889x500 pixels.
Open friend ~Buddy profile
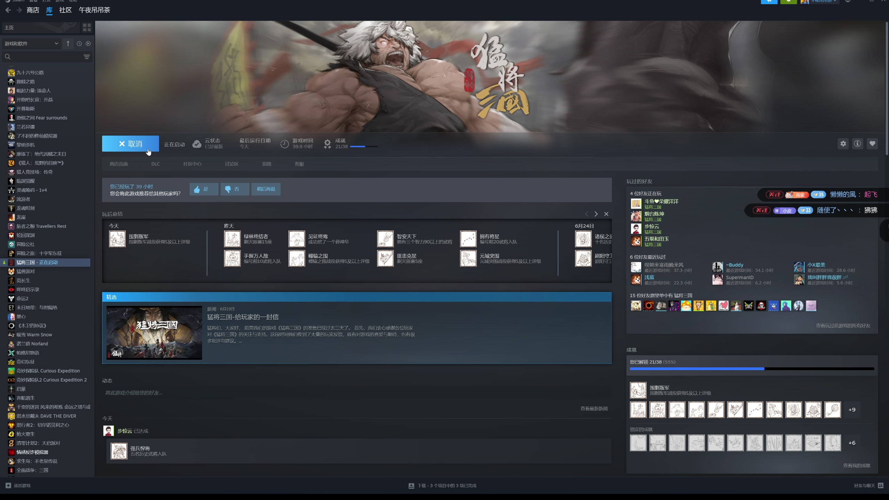(x=734, y=265)
